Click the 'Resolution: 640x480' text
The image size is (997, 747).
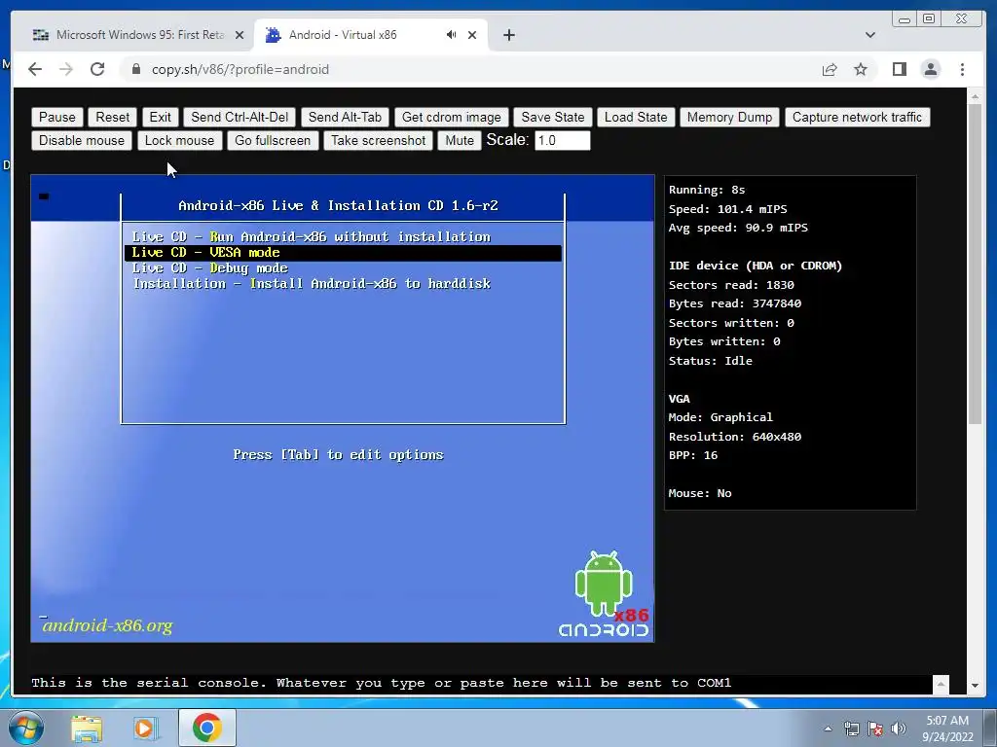(x=734, y=437)
